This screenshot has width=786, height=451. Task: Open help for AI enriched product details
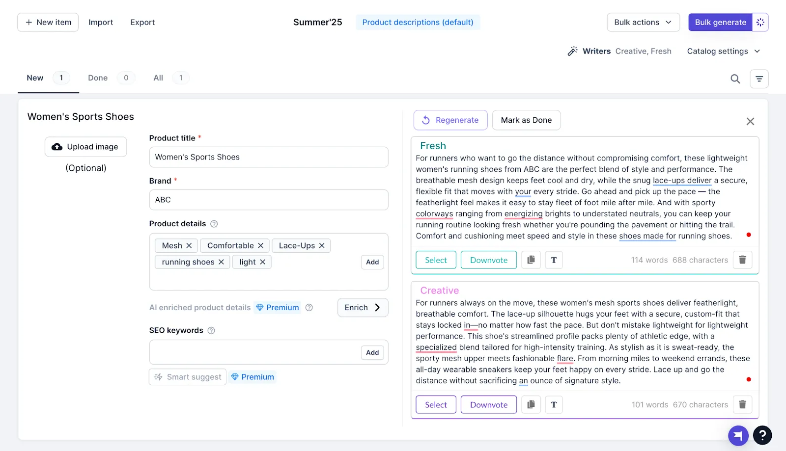coord(309,308)
